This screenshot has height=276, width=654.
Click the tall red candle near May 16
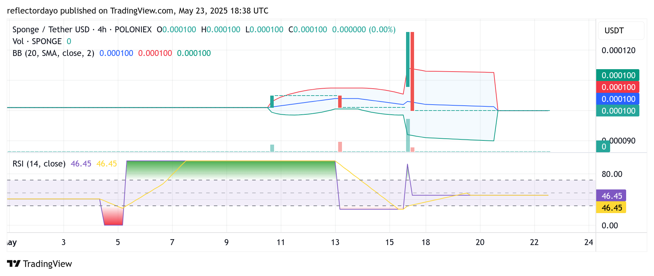[412, 71]
